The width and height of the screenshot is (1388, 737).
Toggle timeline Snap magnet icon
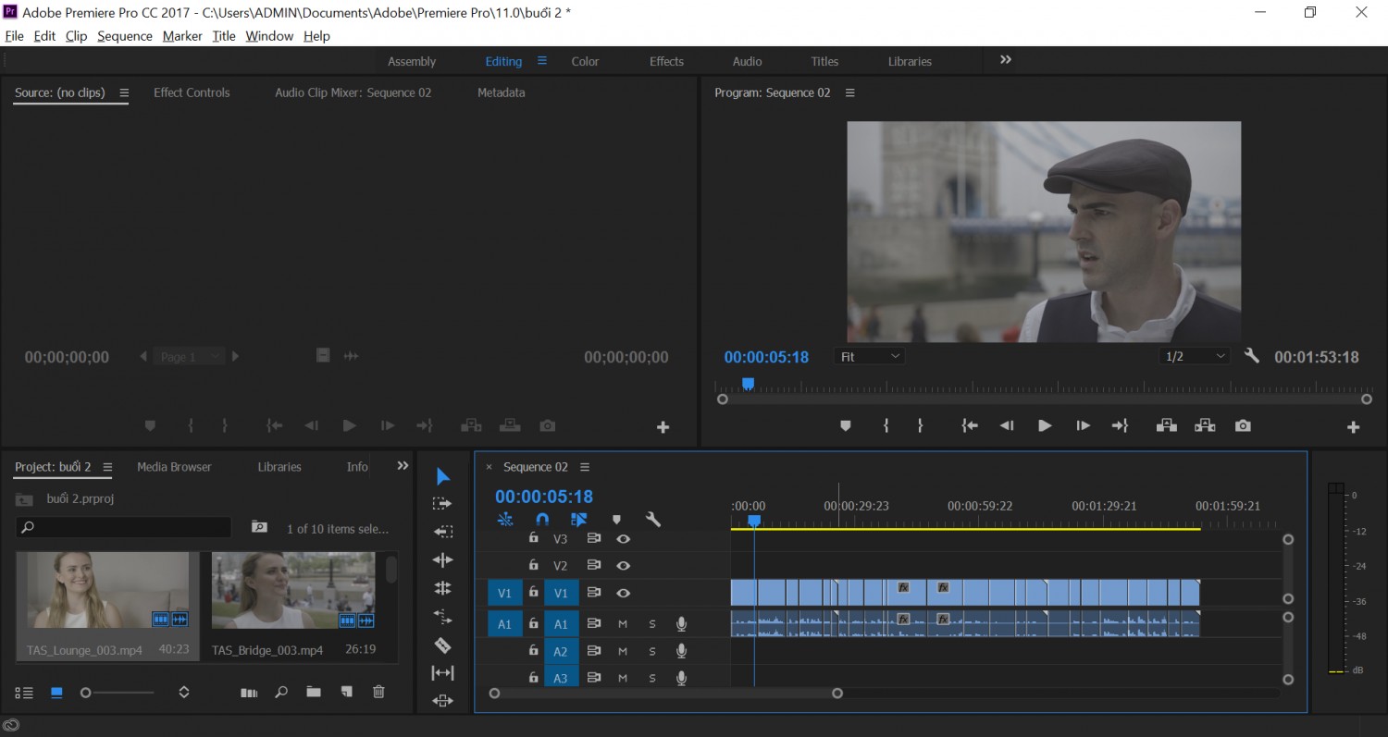(542, 520)
